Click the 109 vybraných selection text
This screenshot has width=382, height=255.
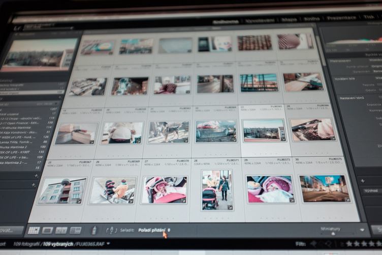[58, 244]
